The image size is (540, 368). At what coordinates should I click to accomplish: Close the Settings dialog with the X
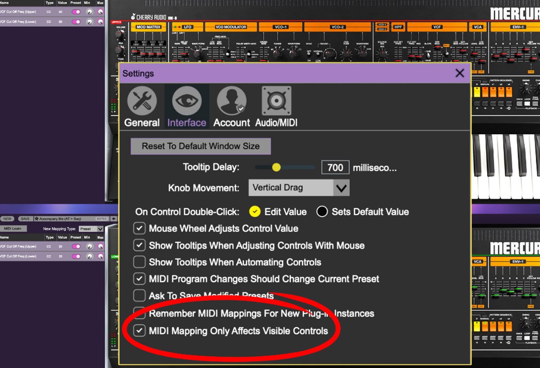[459, 73]
